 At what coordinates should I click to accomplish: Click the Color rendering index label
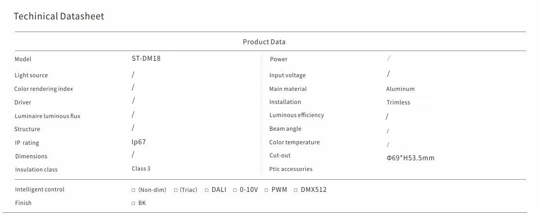click(44, 89)
